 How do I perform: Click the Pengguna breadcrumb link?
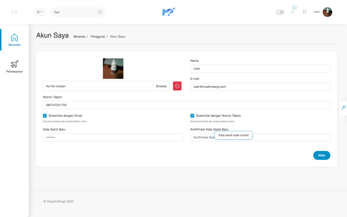pyautogui.click(x=97, y=36)
